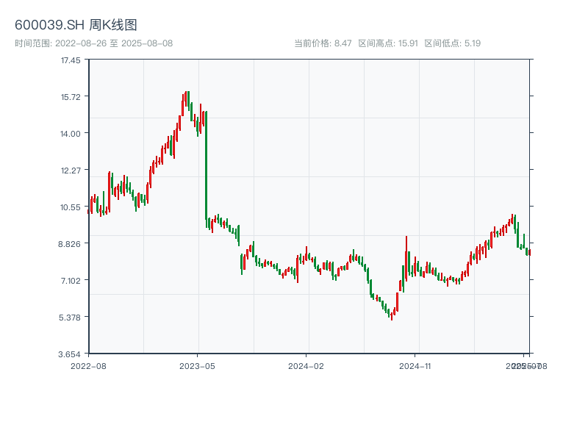Click the time range text 2022-08-26 to 2025-08-08
This screenshot has width=588, height=441.
(x=93, y=43)
